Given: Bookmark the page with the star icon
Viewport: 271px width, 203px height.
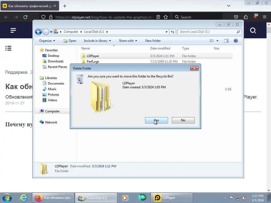Looking at the screenshot, I should coord(166,17).
